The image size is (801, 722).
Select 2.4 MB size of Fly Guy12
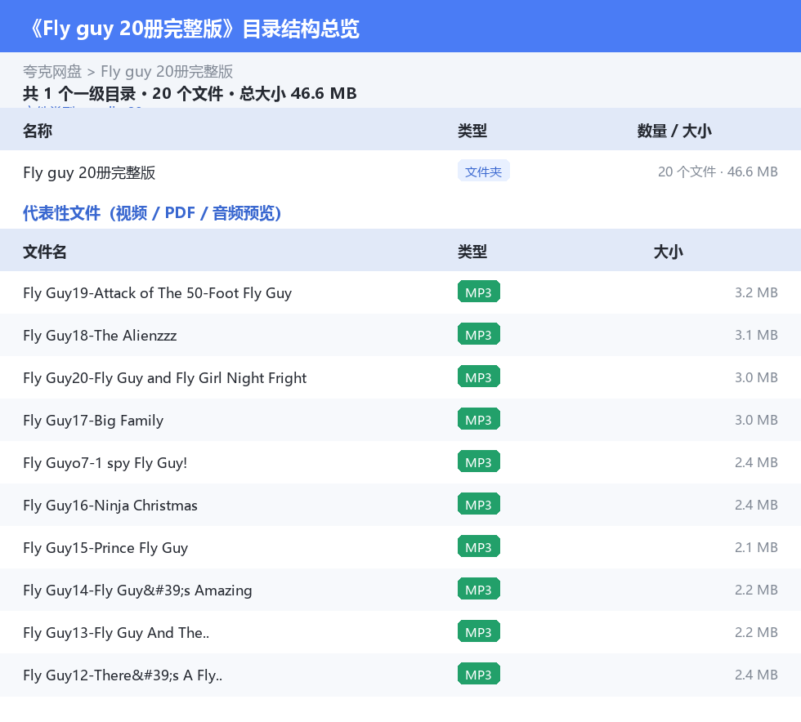[756, 674]
